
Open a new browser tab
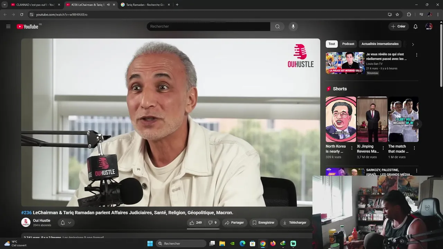[x=177, y=5]
